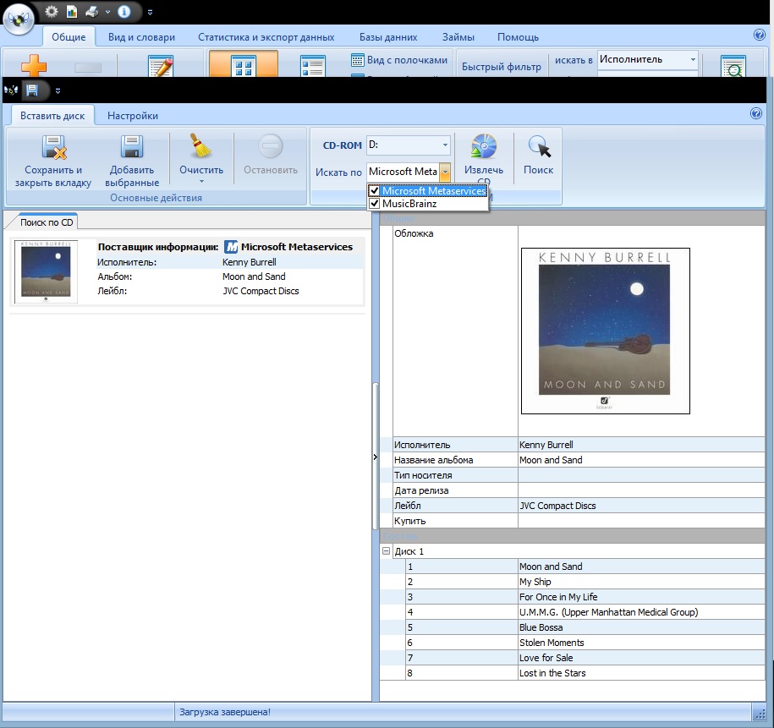
Task: Open the second toolbar customize arrow
Action: pos(58,90)
